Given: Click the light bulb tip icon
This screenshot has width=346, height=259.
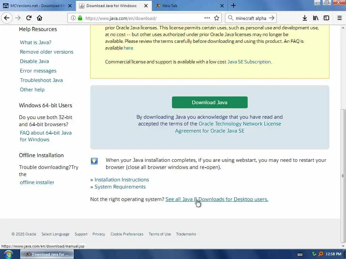Looking at the screenshot, I should click(x=94, y=161).
